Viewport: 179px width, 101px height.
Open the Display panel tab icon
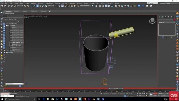click(171, 17)
